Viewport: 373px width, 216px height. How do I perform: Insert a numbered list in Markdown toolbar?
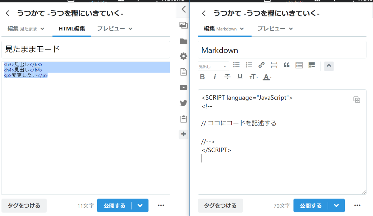249,65
